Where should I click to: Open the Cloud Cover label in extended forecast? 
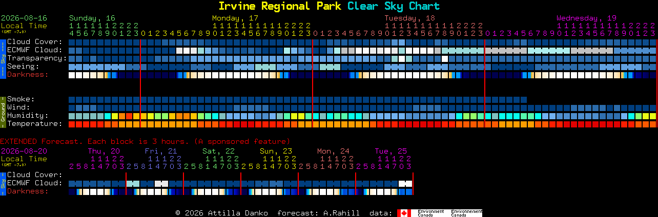pyautogui.click(x=35, y=175)
